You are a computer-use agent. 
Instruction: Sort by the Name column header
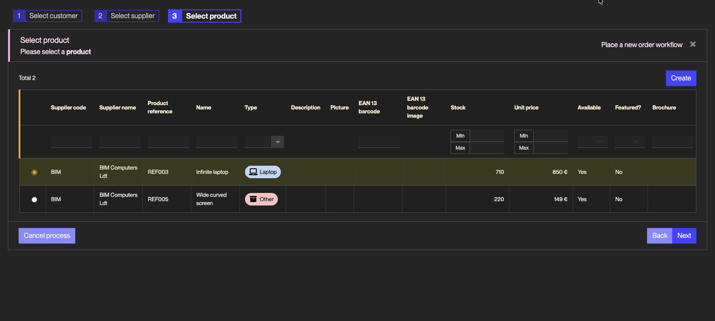(x=204, y=108)
